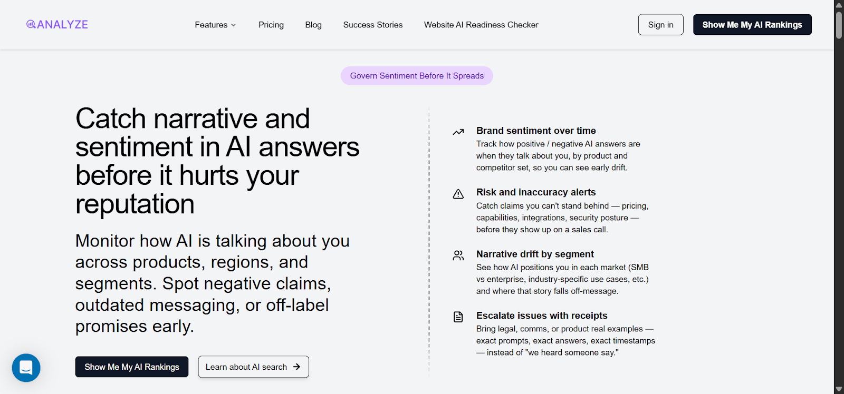Click the hero Show Me My AI Rankings button

(131, 367)
